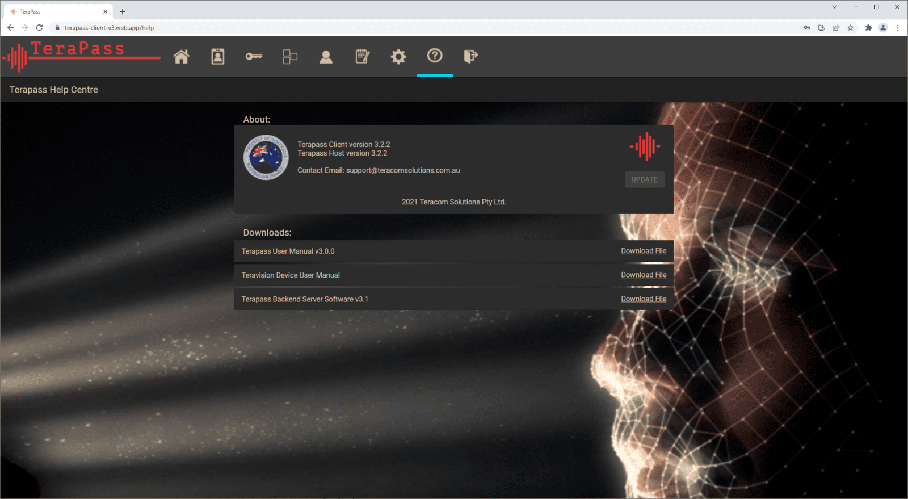Bookmark the page with star icon
This screenshot has height=499, width=908.
pyautogui.click(x=850, y=27)
